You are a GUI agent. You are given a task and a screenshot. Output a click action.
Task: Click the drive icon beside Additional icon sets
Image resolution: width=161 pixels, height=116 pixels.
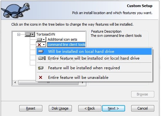39,39
